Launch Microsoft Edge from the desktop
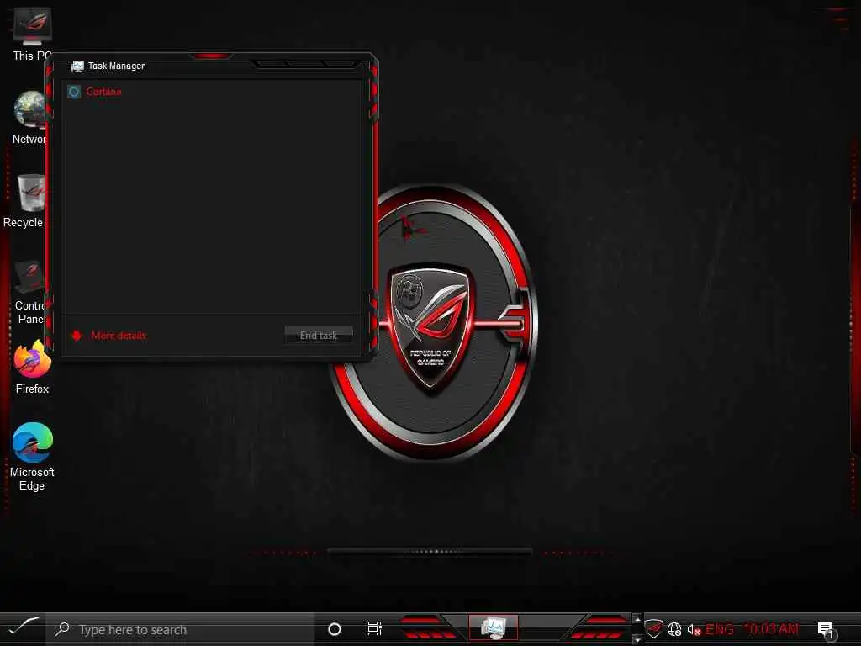The height and width of the screenshot is (646, 861). 33,457
